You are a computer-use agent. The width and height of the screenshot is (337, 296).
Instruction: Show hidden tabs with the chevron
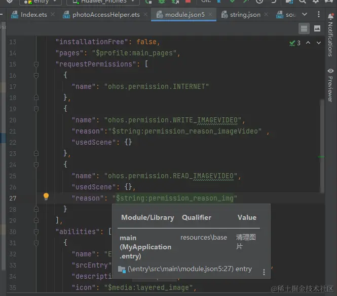305,14
